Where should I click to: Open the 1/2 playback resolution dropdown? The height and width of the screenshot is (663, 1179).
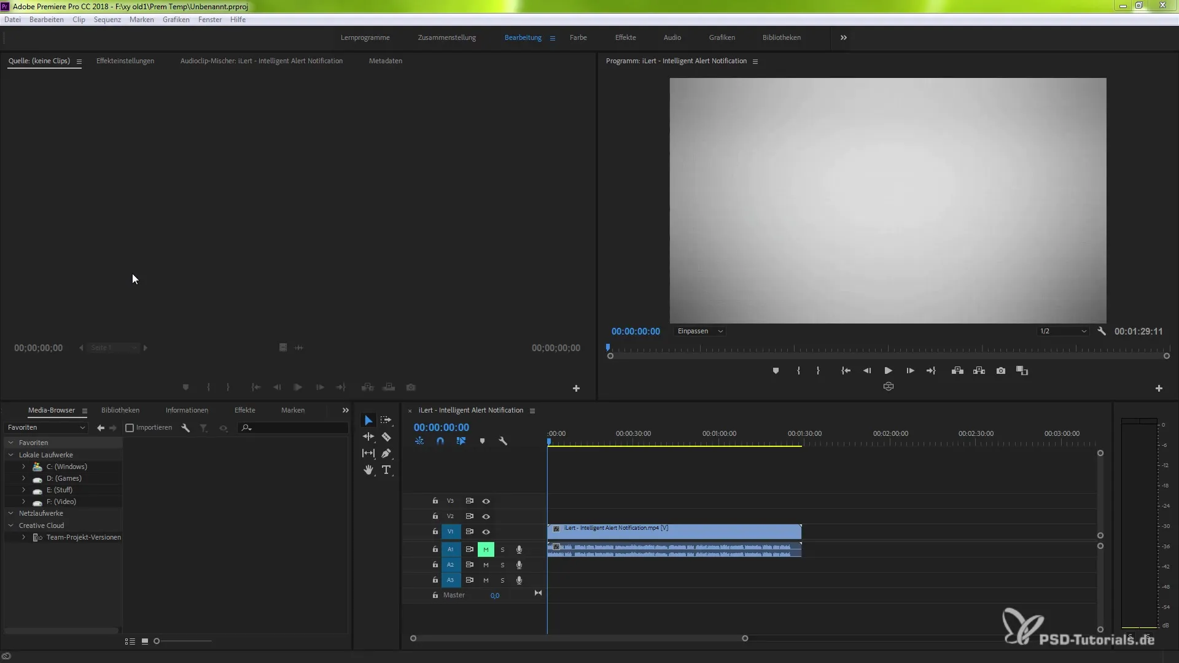1064,331
